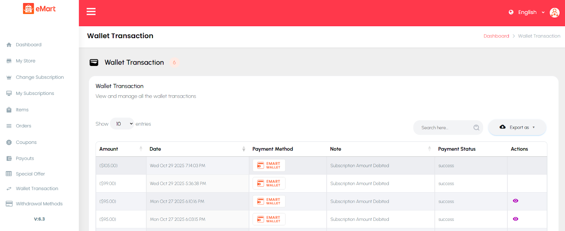Click the hamburger menu icon
Image resolution: width=565 pixels, height=231 pixels.
[x=91, y=12]
